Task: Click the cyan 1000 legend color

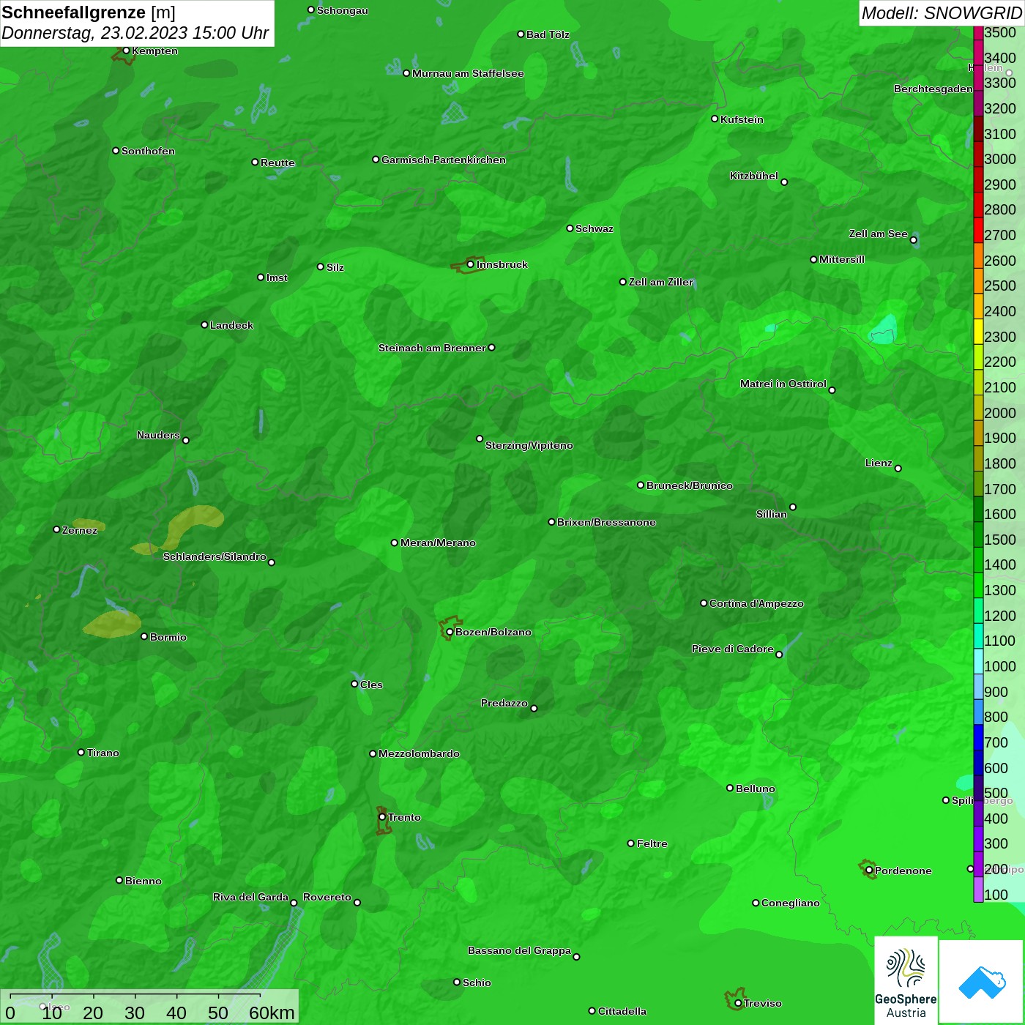Action: [978, 661]
